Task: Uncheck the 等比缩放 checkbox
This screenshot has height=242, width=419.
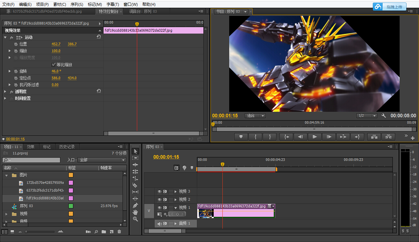Action: (54, 65)
